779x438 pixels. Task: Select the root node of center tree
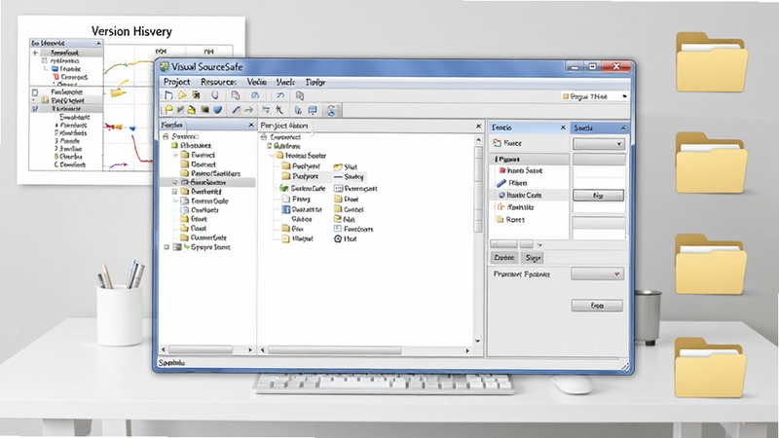(x=280, y=136)
